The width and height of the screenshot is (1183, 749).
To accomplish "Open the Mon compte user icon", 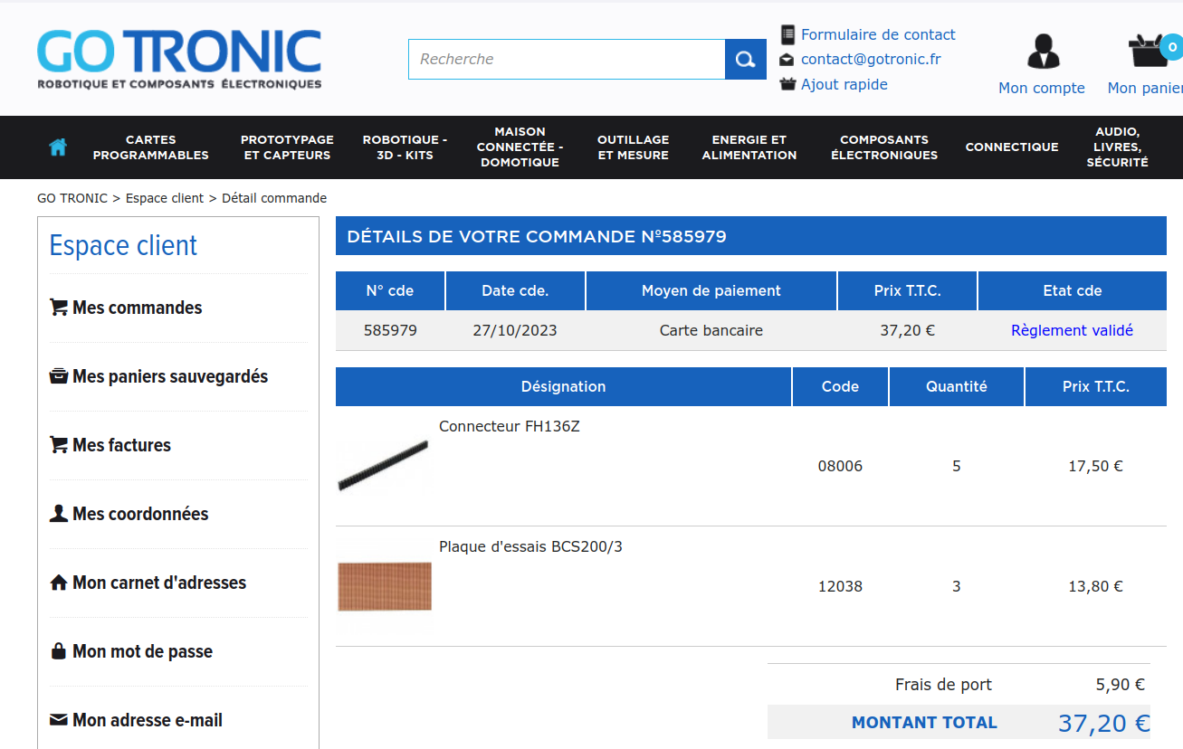I will tap(1042, 52).
